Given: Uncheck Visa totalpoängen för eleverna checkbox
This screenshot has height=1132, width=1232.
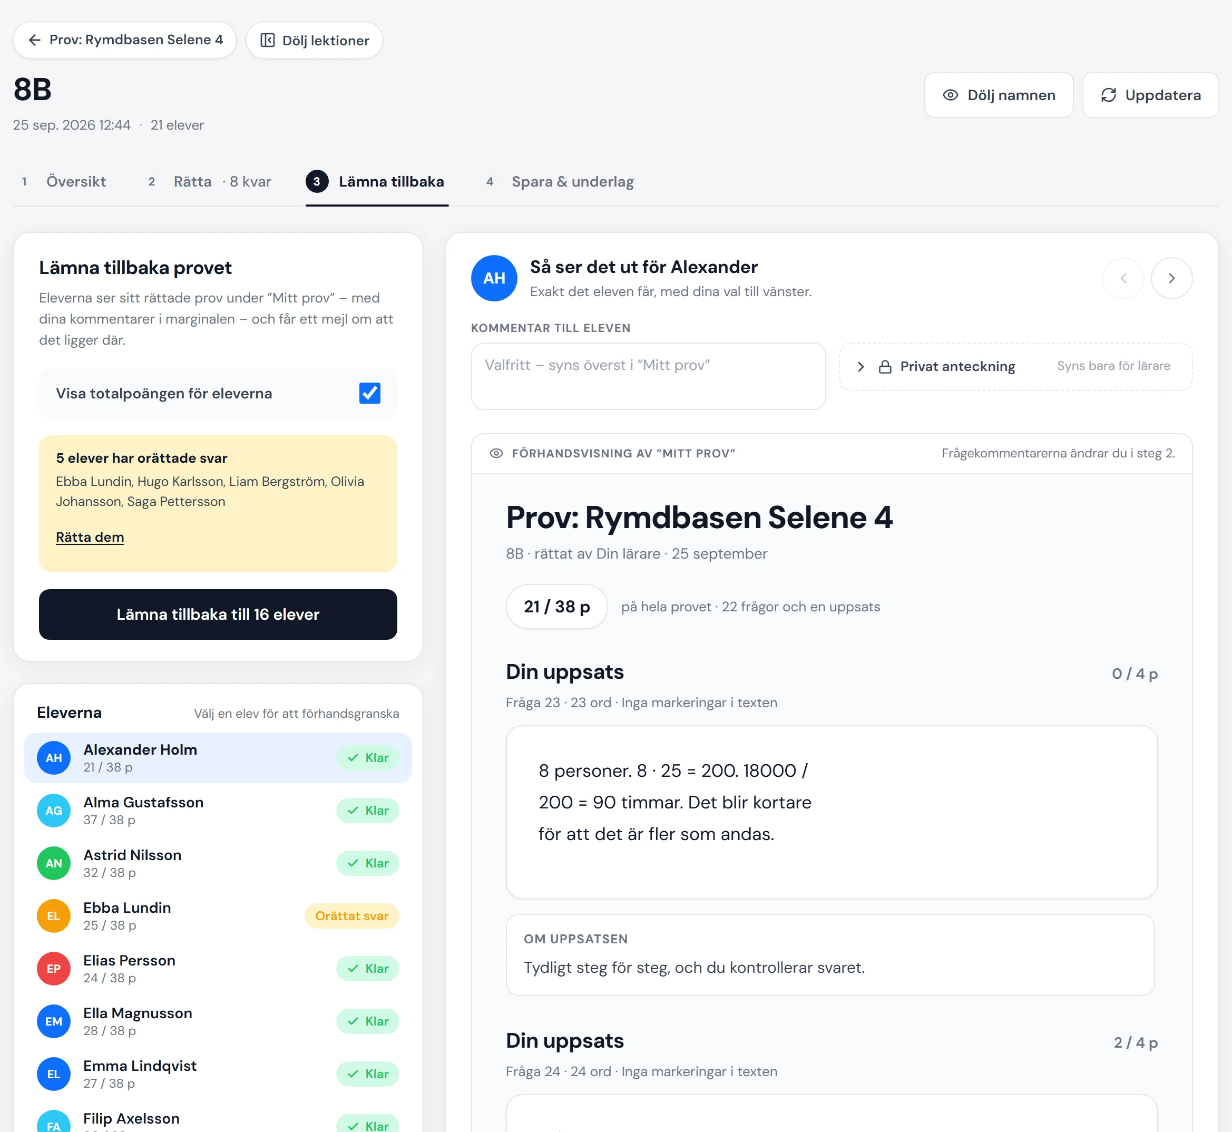Looking at the screenshot, I should (370, 393).
